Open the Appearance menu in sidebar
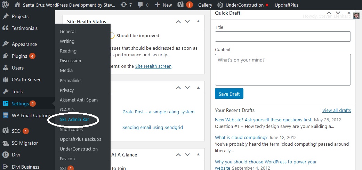The width and height of the screenshot is (362, 170). [x=24, y=44]
